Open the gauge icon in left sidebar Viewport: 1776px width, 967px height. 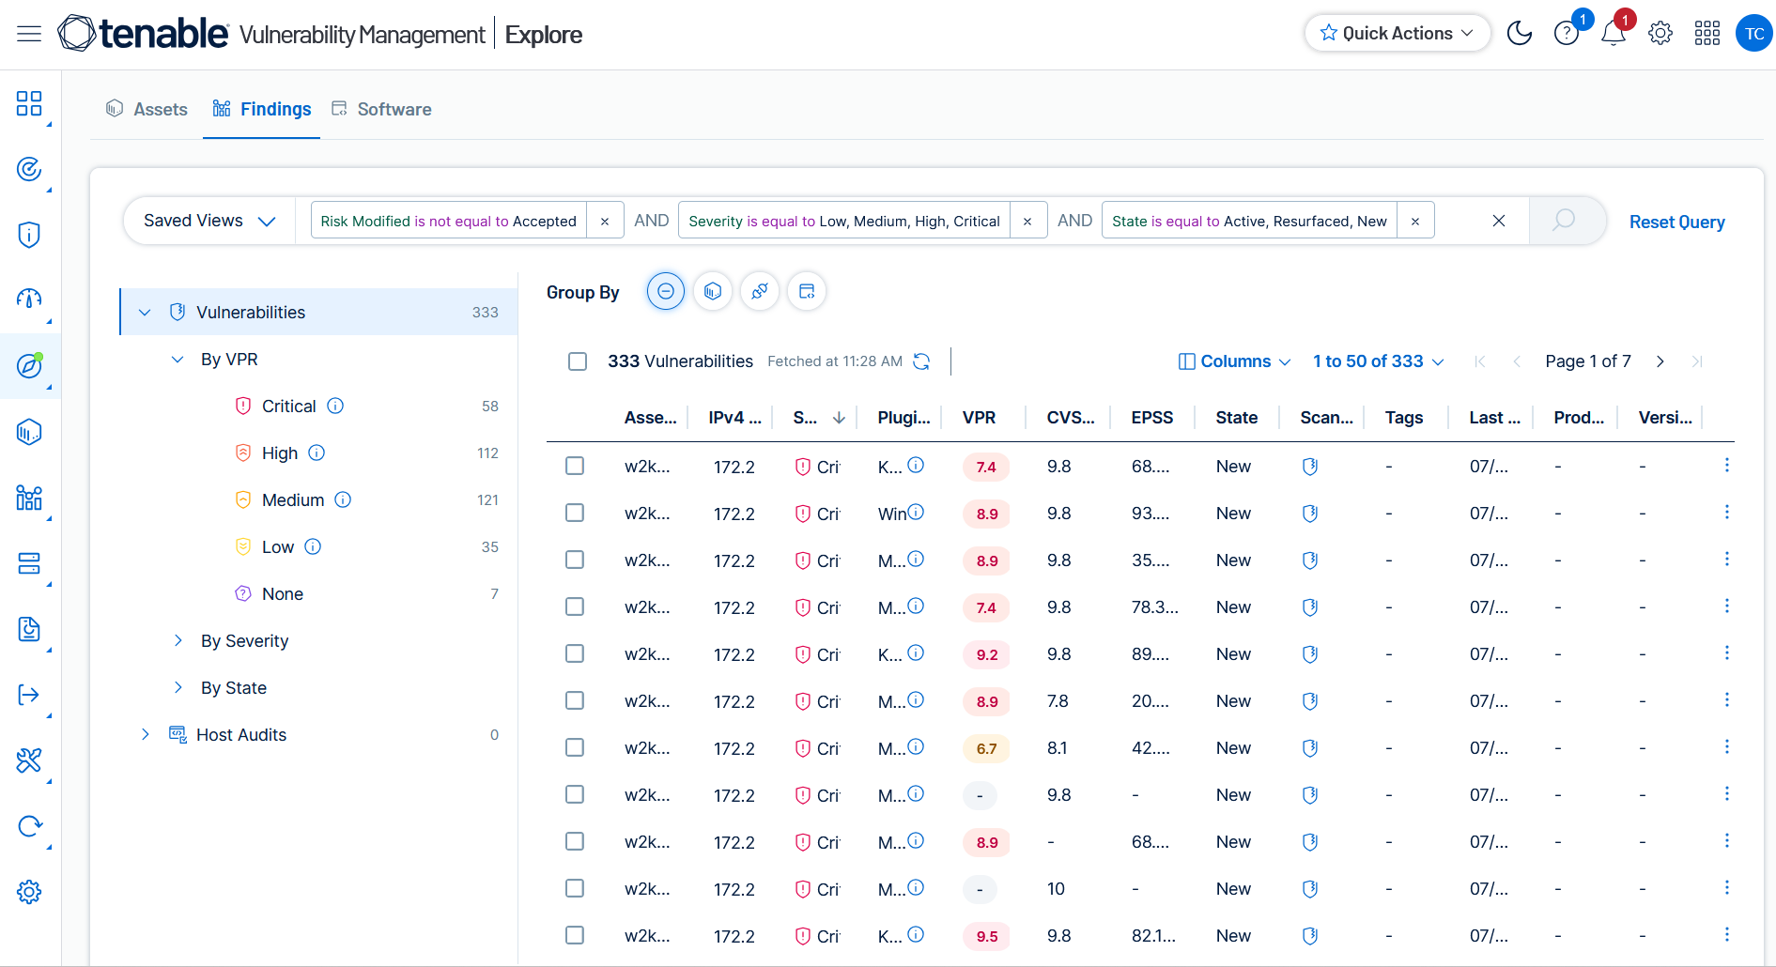click(x=29, y=299)
